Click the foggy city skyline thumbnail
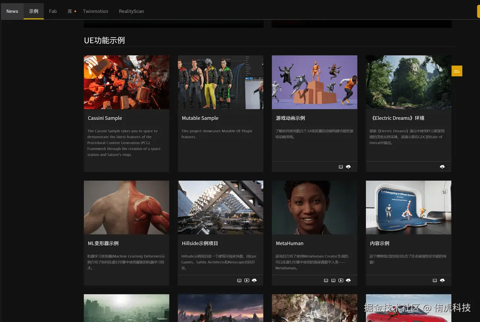This screenshot has height=322, width=480. click(x=126, y=308)
